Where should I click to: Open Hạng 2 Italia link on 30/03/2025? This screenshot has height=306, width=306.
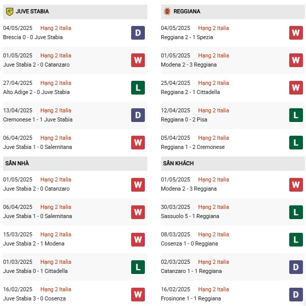point(213,207)
